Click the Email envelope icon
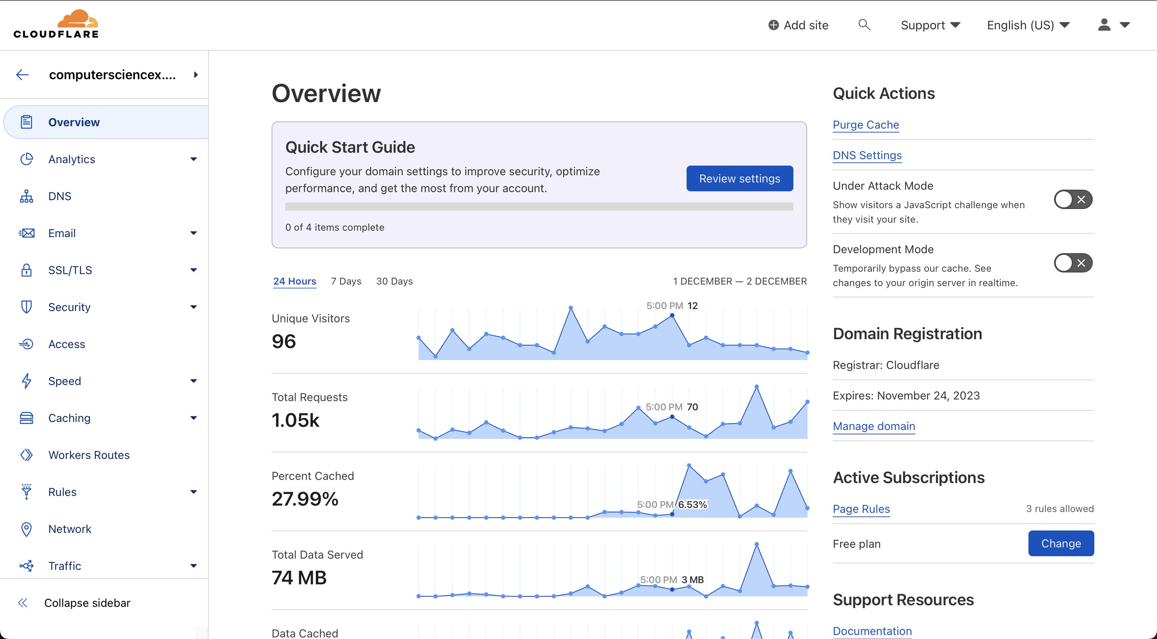1157x639 pixels. (x=27, y=233)
